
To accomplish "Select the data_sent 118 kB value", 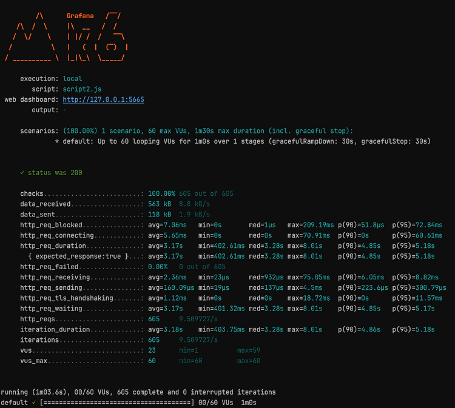I will pyautogui.click(x=160, y=215).
